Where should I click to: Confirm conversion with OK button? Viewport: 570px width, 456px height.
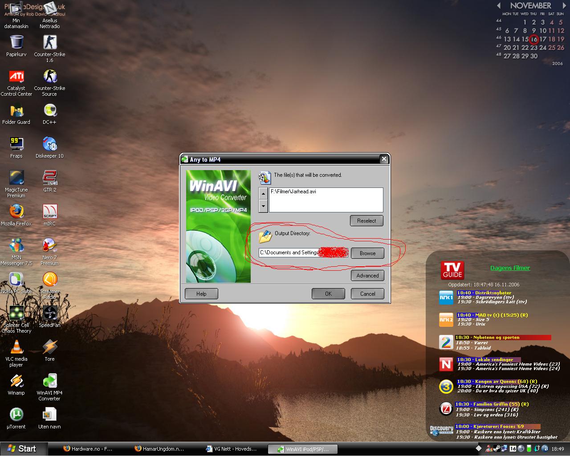(x=328, y=294)
